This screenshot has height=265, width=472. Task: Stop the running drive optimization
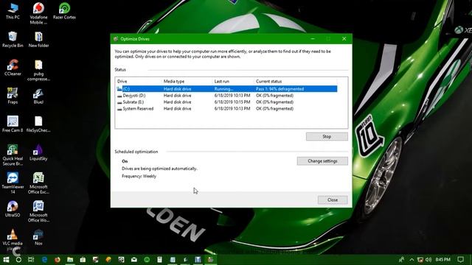tap(327, 137)
